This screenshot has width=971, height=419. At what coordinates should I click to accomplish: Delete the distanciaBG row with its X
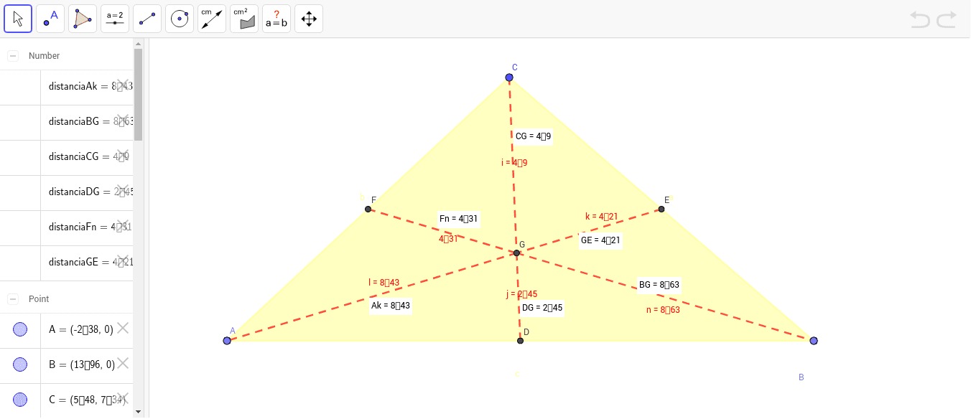[123, 121]
